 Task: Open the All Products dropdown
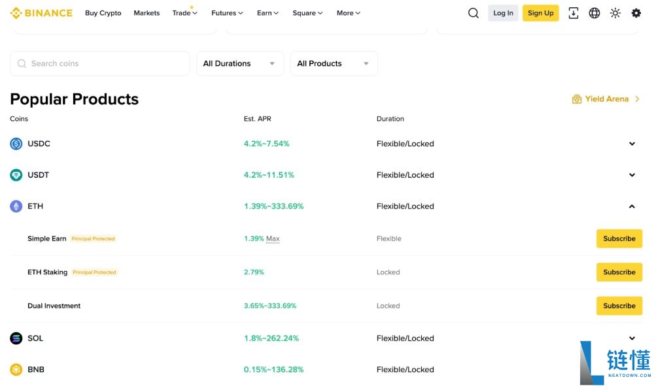coord(334,63)
